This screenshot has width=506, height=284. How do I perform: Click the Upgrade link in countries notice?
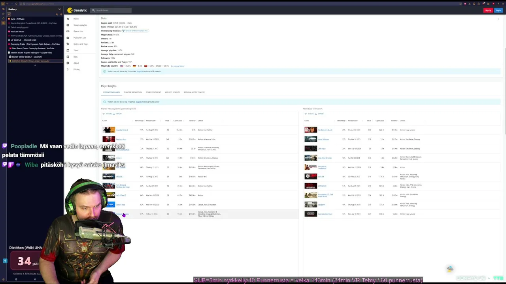[140, 71]
